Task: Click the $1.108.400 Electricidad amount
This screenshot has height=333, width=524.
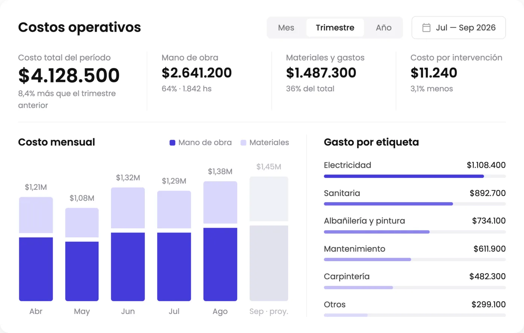Action: 486,165
